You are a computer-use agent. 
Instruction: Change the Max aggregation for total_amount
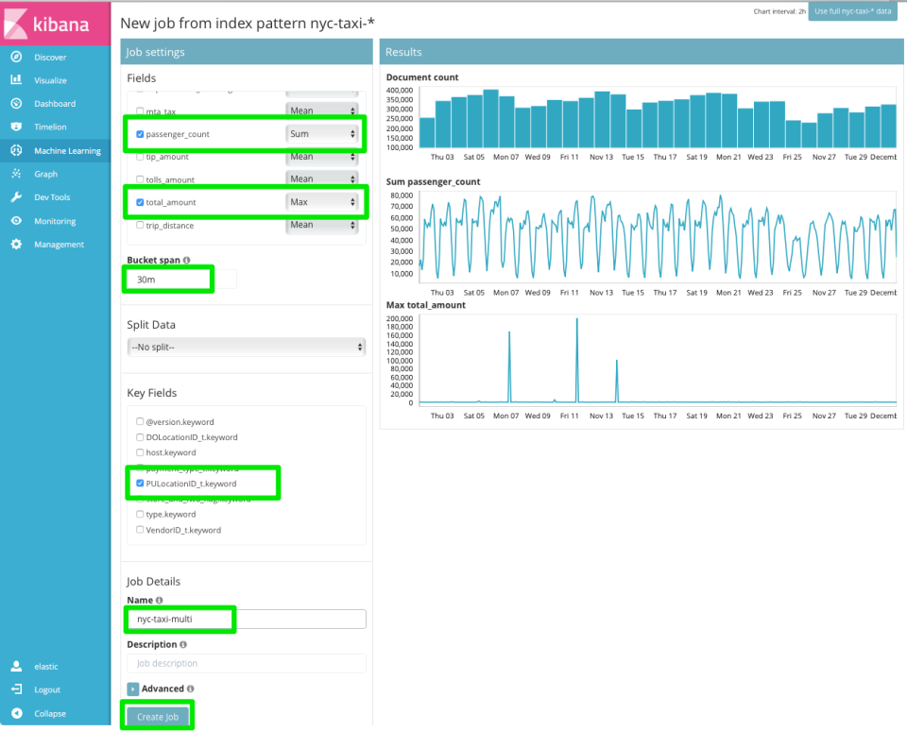[x=323, y=201]
